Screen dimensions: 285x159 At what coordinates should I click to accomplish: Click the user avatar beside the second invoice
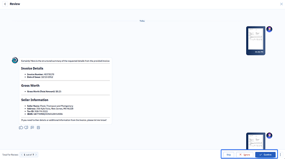coord(269,135)
